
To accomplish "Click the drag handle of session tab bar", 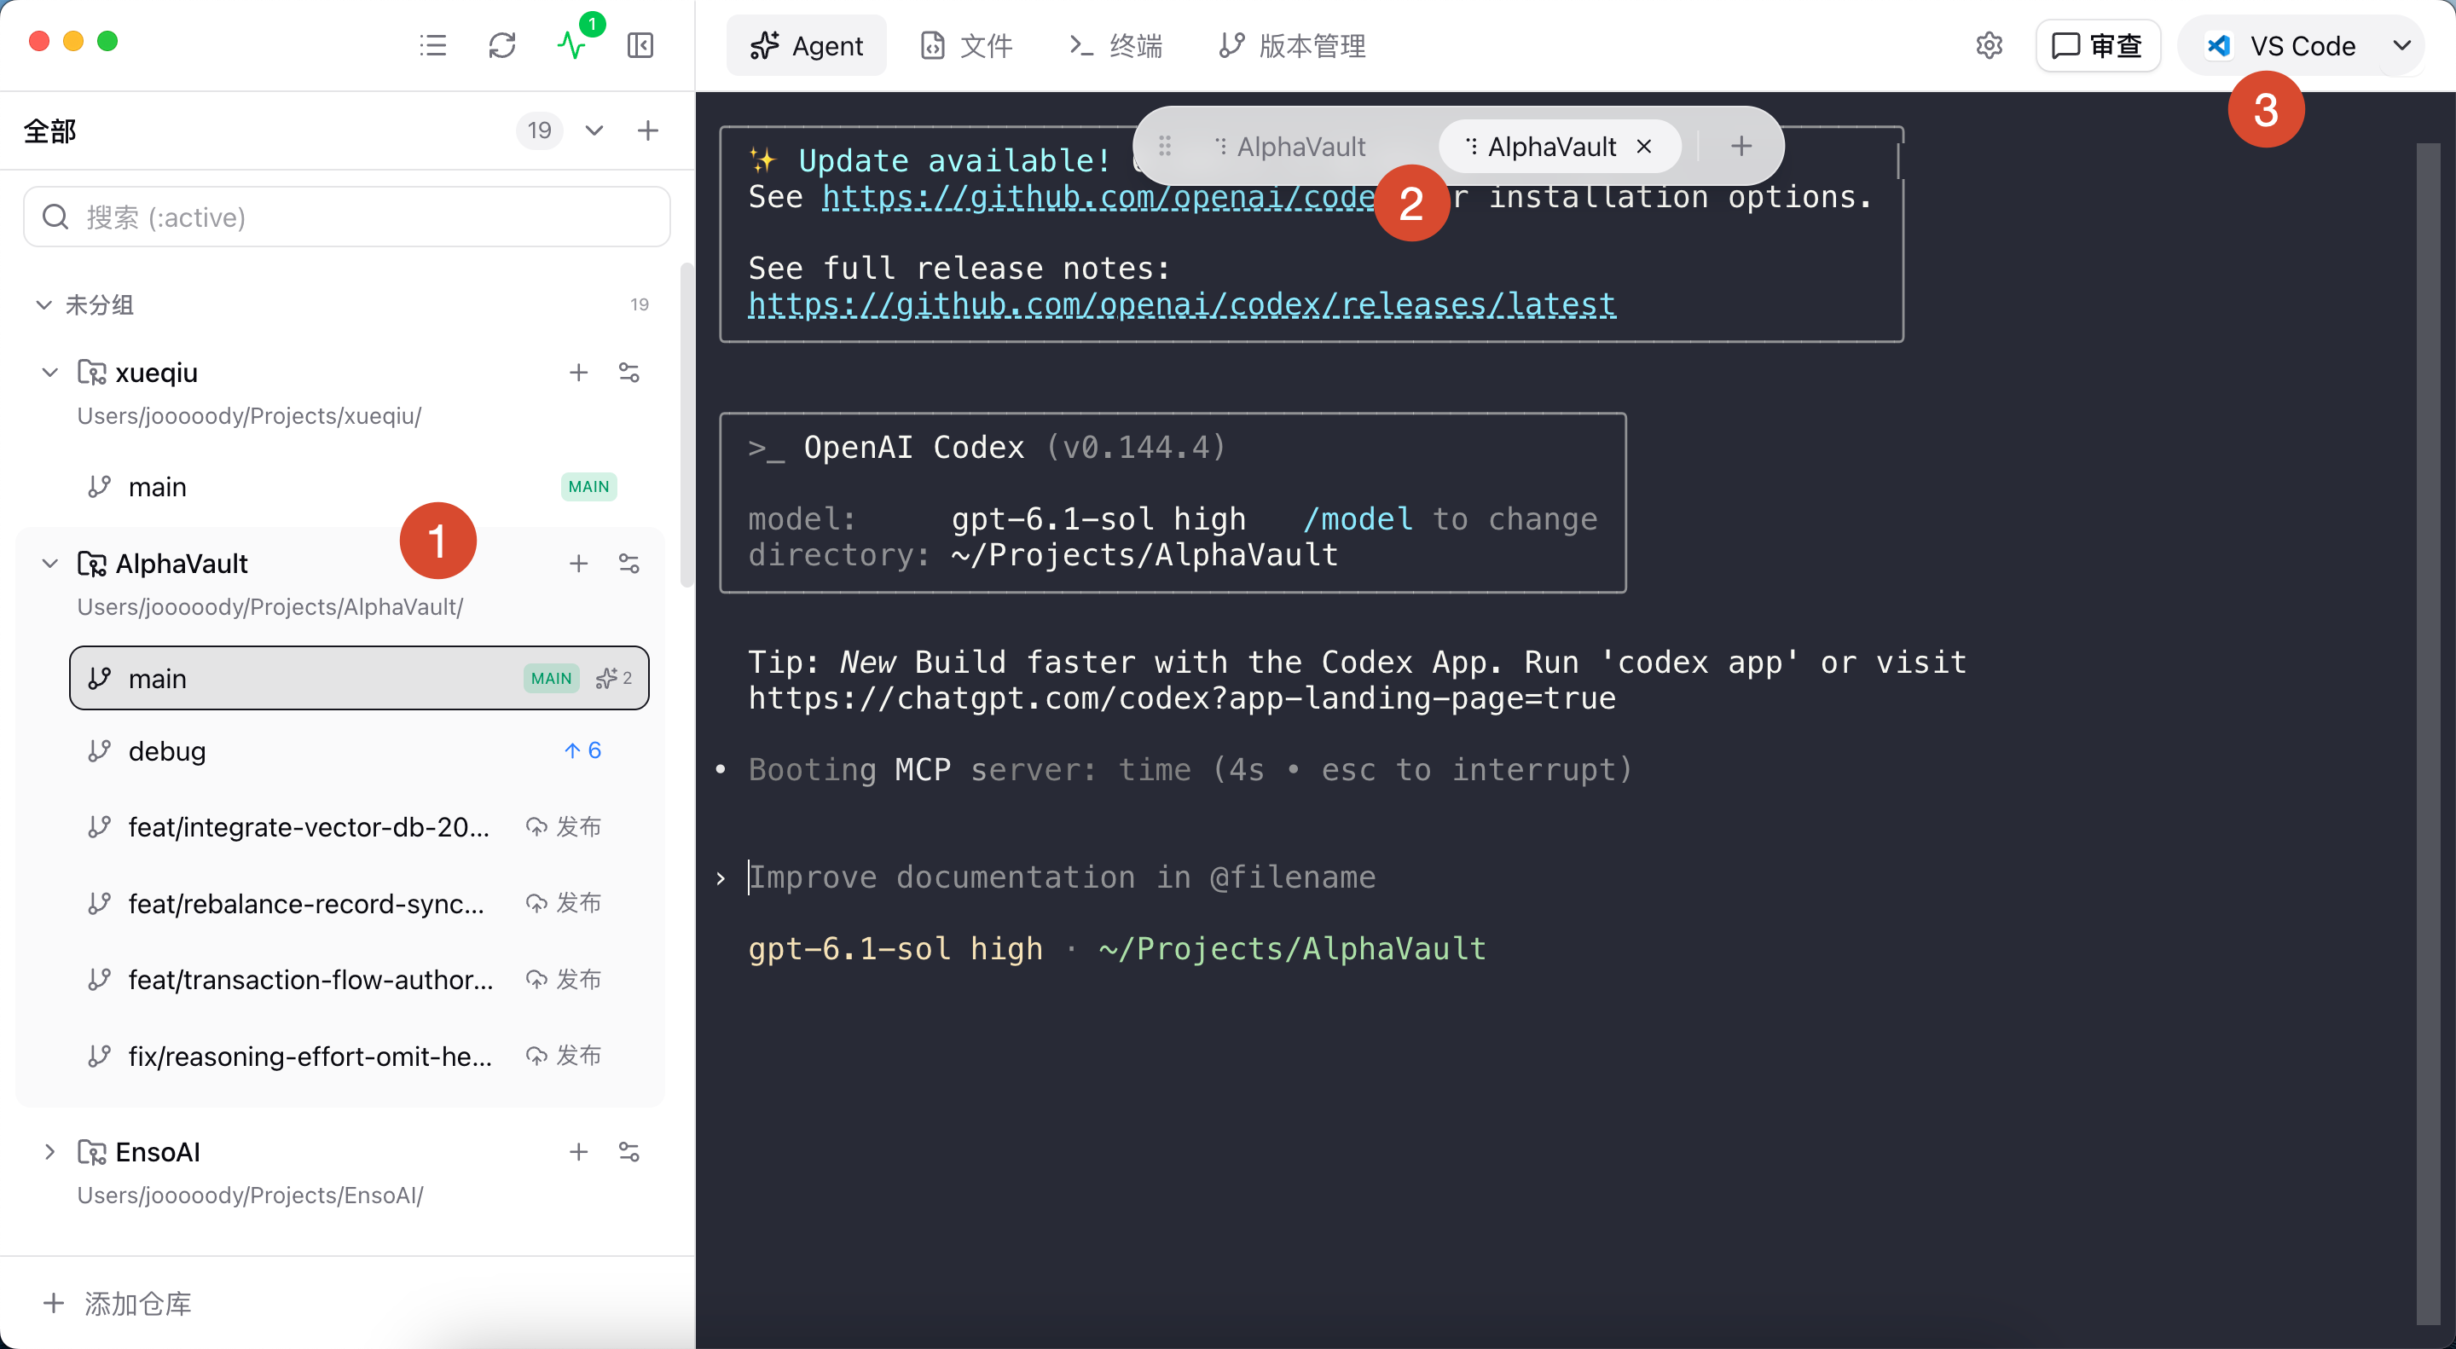I will click(1165, 146).
